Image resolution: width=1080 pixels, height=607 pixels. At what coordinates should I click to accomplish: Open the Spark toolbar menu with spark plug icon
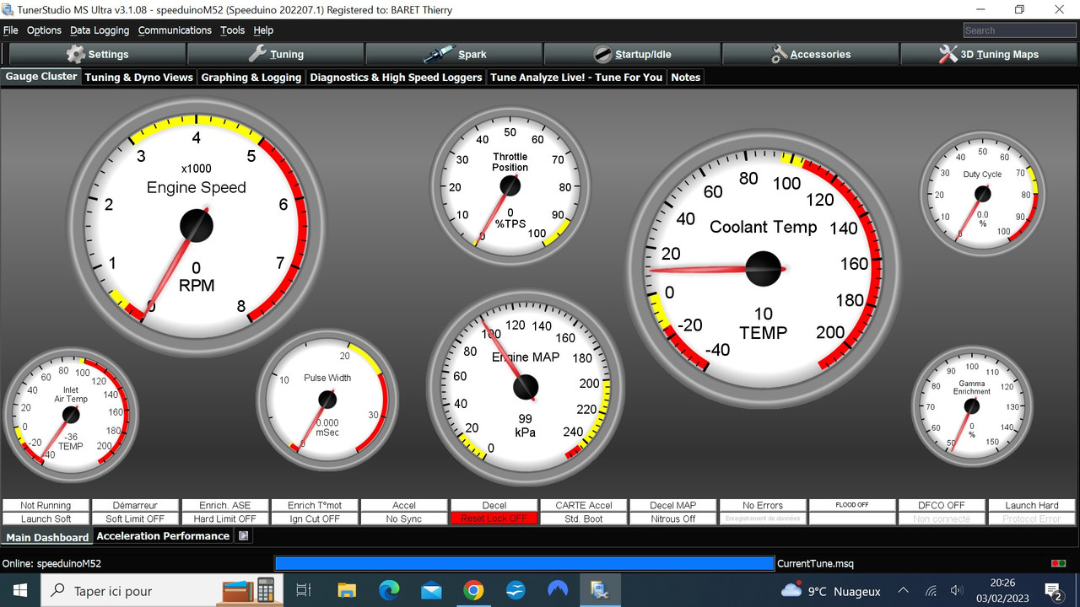tap(454, 54)
